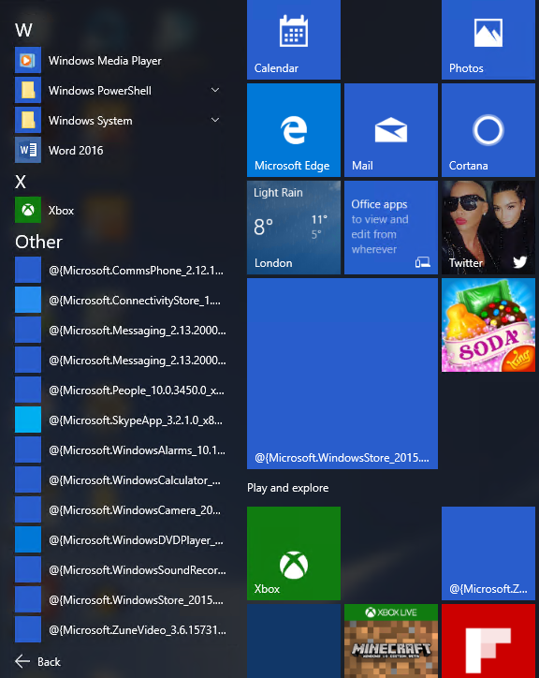Click the Windows Media Player label
539x678 pixels.
point(105,61)
